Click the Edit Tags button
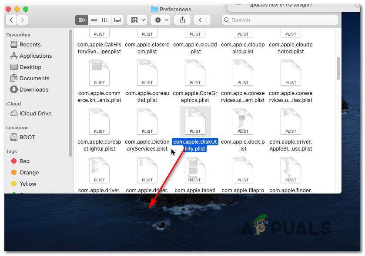Screen dimensions: 365x256 click(202, 20)
